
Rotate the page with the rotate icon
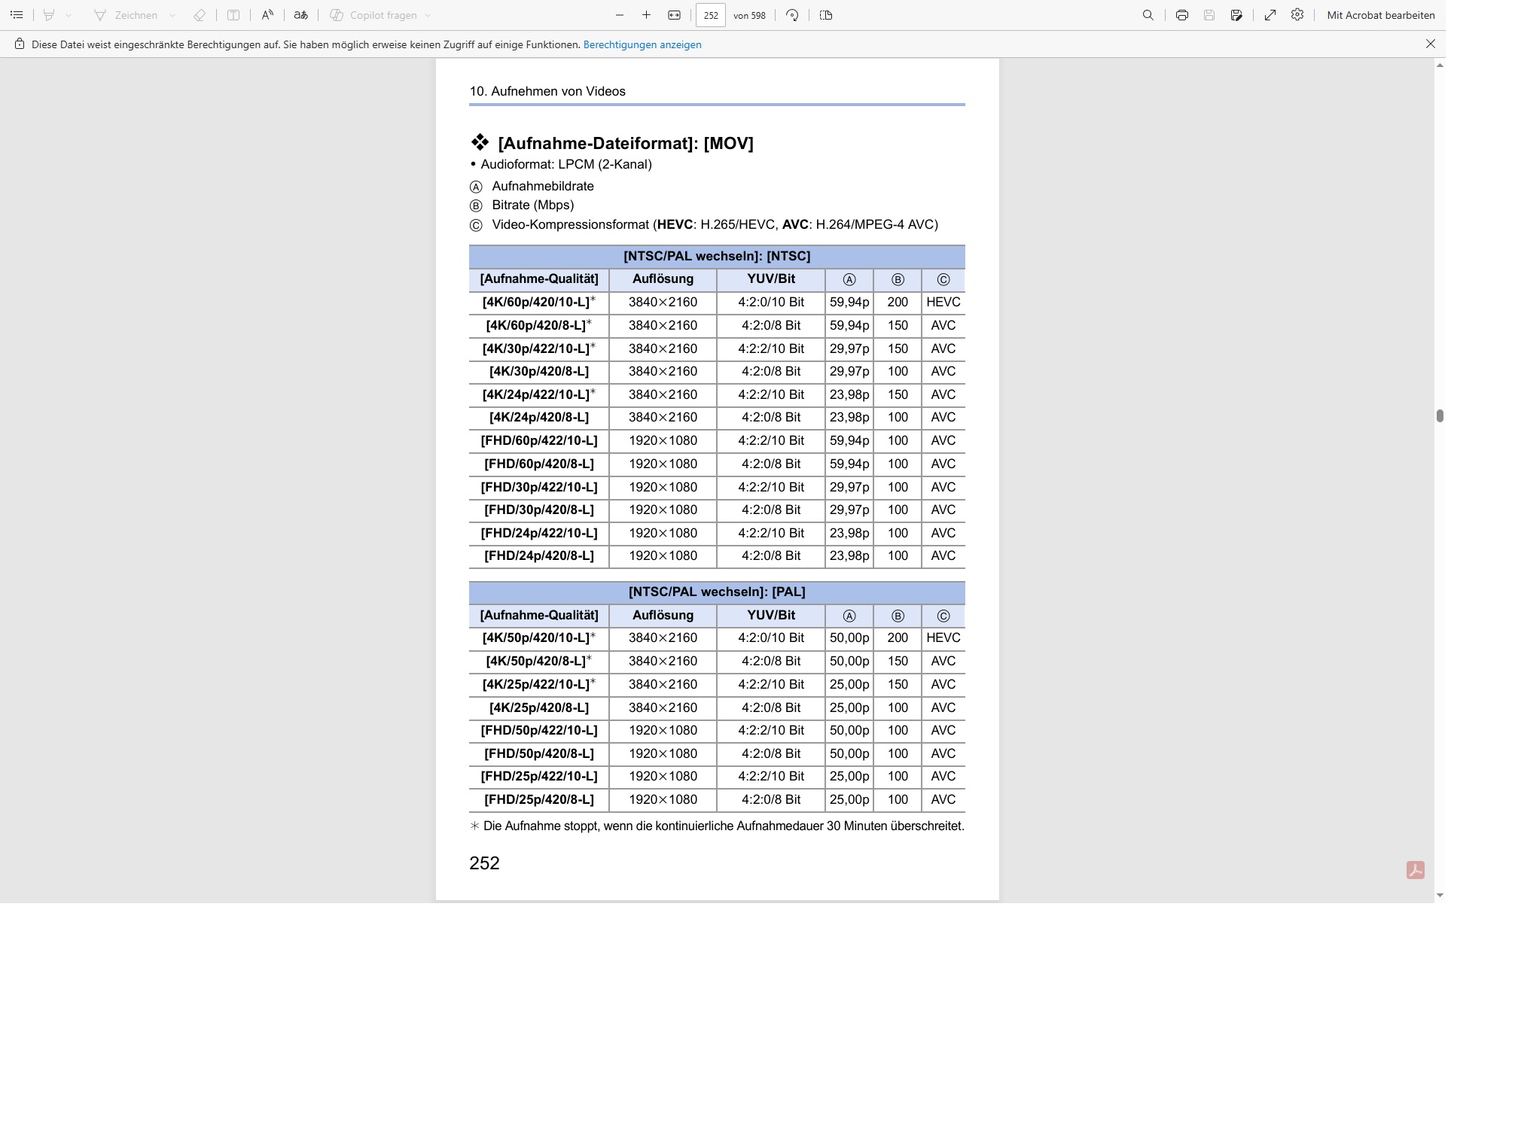click(792, 15)
